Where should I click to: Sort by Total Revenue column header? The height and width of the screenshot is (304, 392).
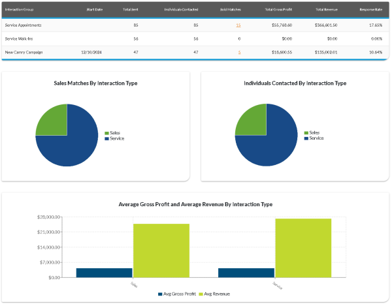tap(326, 10)
